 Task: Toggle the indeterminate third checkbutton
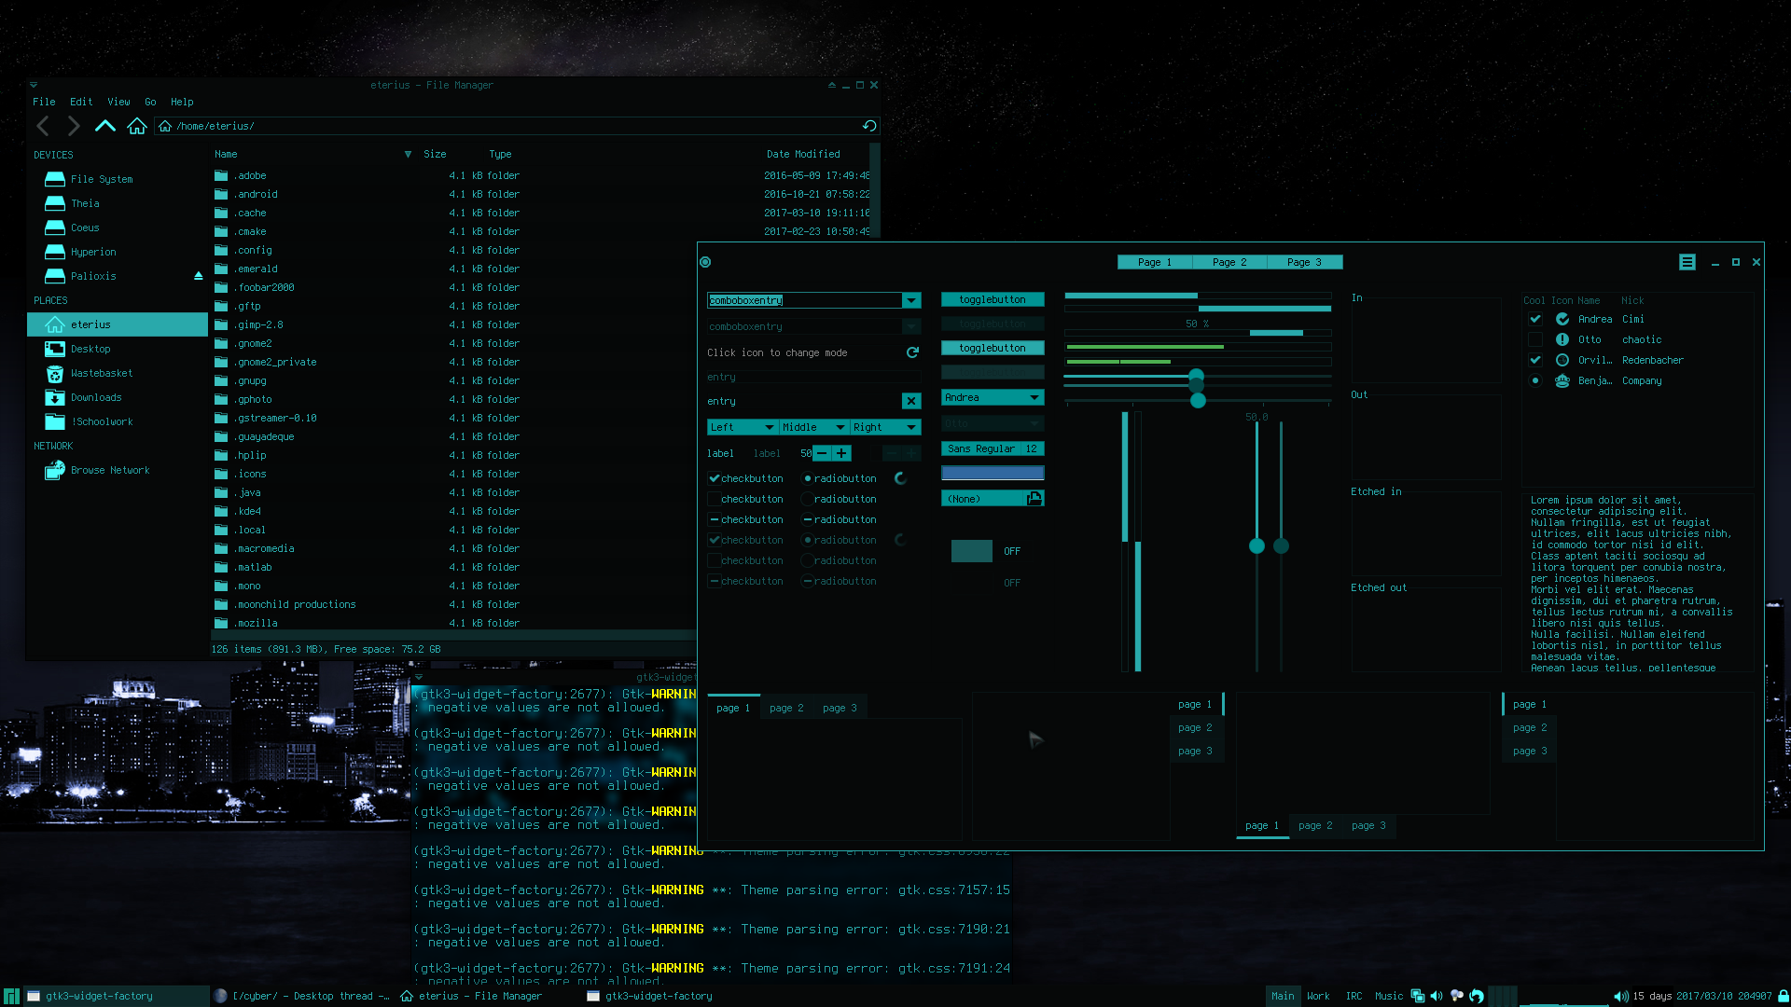(x=714, y=519)
